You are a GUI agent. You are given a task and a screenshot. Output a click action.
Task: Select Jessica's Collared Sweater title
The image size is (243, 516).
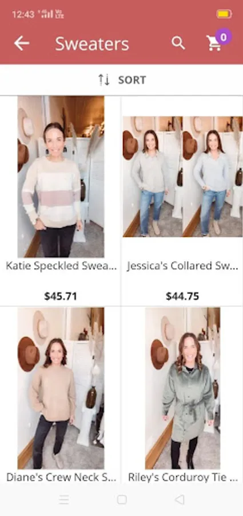(x=182, y=266)
